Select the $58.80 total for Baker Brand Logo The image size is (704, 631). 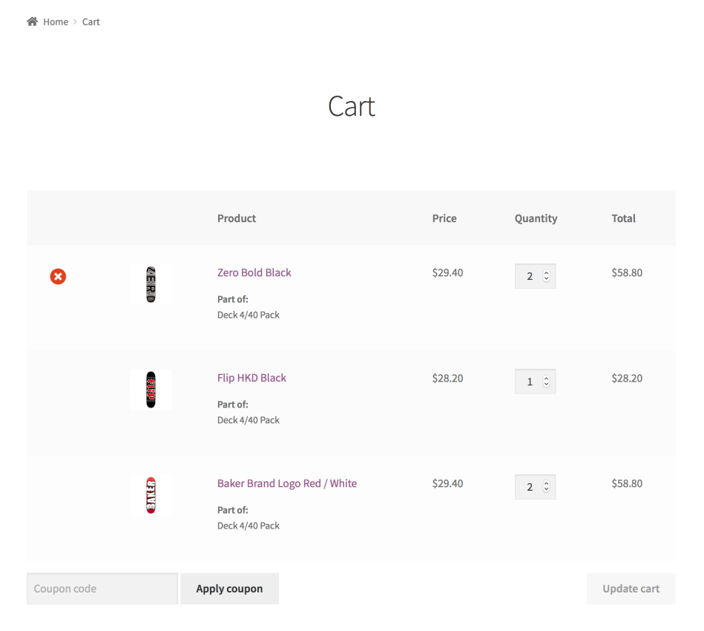[627, 483]
